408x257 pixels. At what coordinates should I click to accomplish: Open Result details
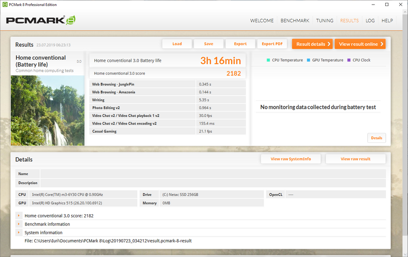tap(312, 44)
